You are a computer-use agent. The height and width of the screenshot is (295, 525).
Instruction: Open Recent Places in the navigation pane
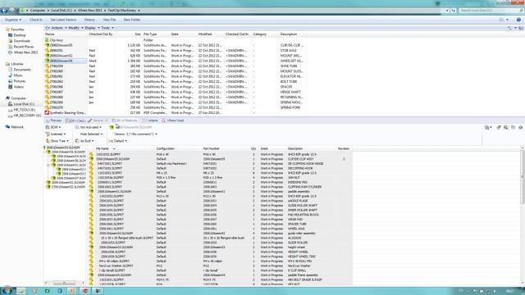click(24, 47)
